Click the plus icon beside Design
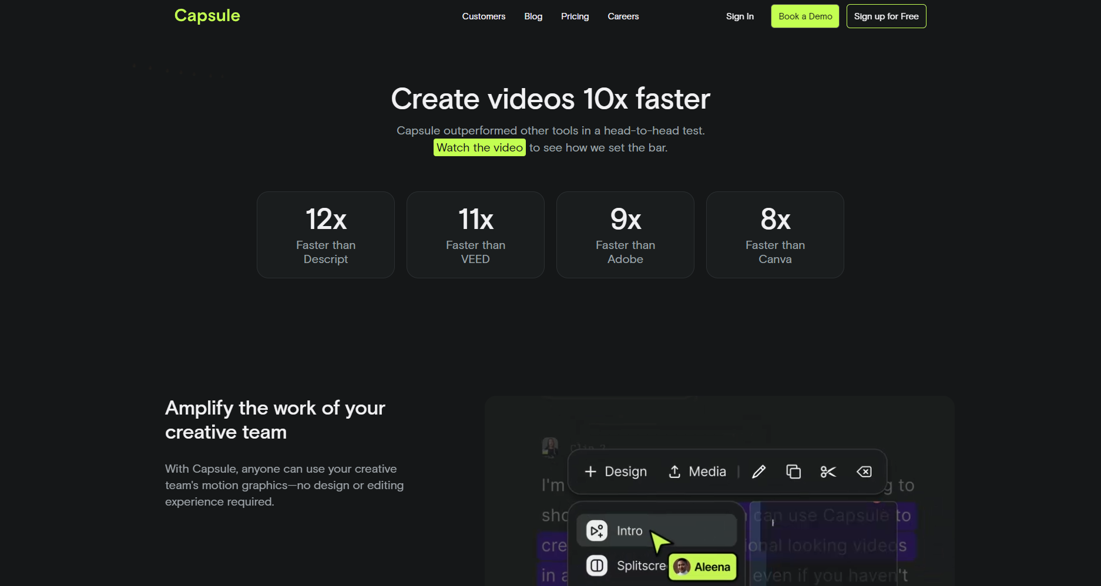 click(590, 472)
